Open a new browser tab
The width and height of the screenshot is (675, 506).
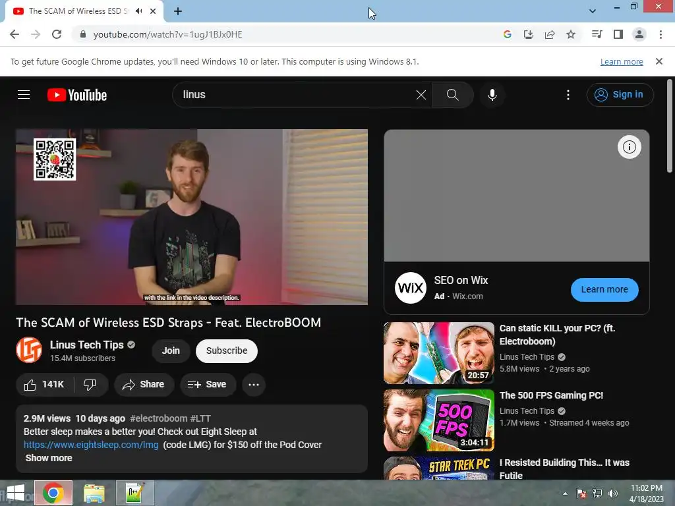(178, 12)
